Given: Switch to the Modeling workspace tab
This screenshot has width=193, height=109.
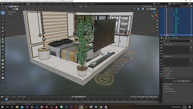Looking at the screenshot, I should click(x=34, y=4).
